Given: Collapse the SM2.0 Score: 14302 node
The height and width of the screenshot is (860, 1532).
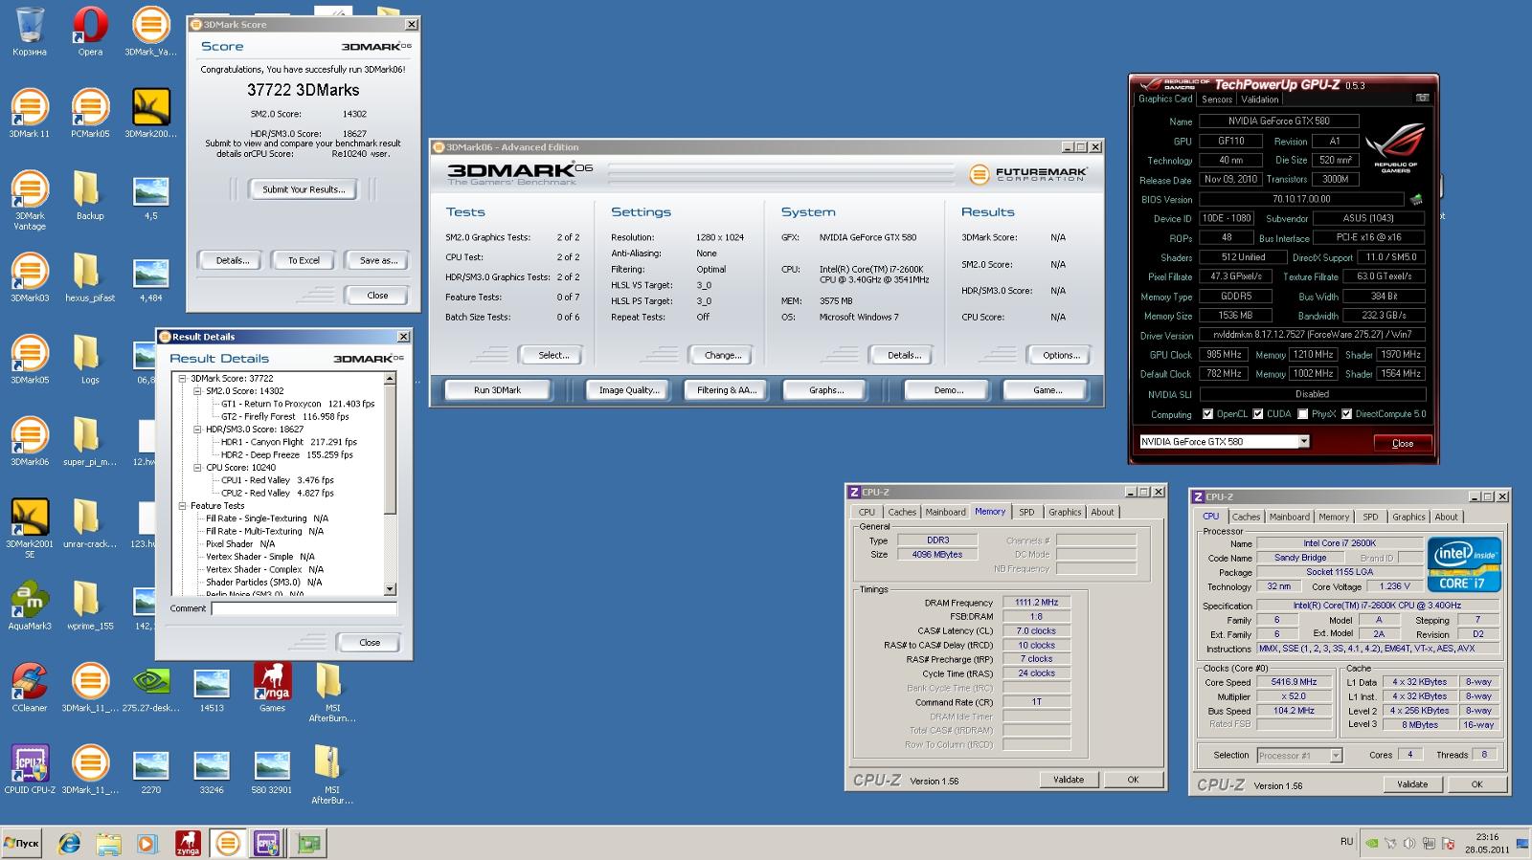Looking at the screenshot, I should [x=197, y=391].
